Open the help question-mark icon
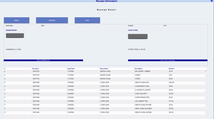 (212, 1)
